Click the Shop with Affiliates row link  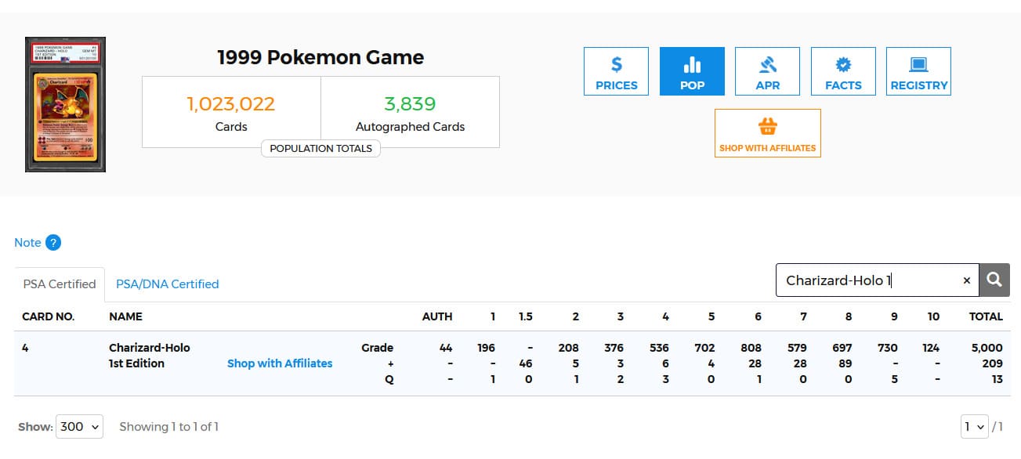280,363
